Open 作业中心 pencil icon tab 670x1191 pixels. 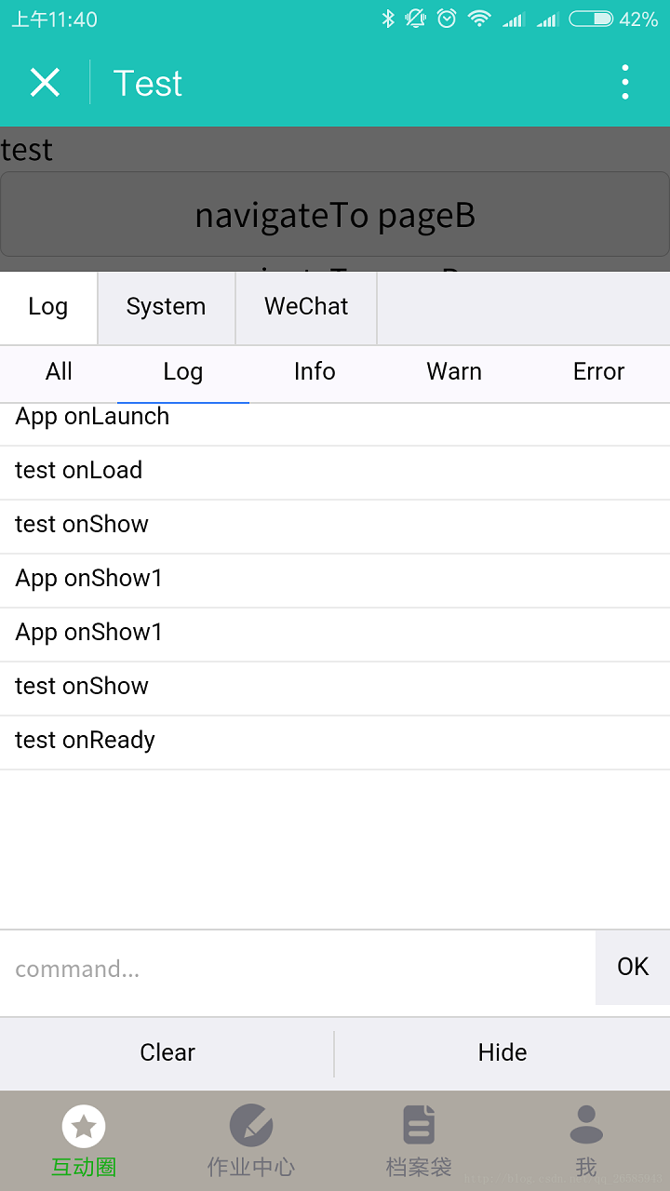(x=251, y=1127)
